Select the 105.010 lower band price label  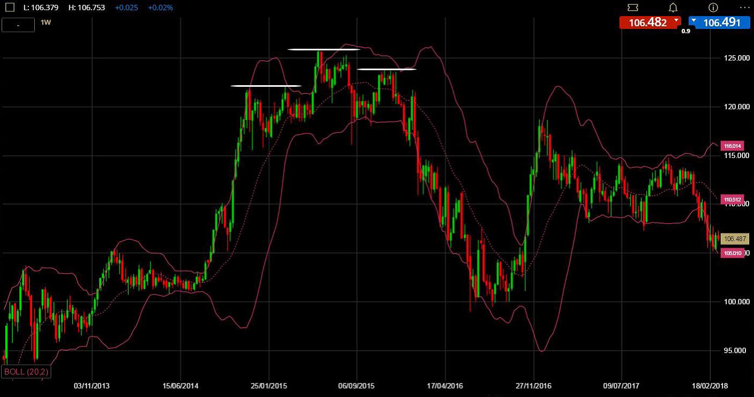pos(733,253)
